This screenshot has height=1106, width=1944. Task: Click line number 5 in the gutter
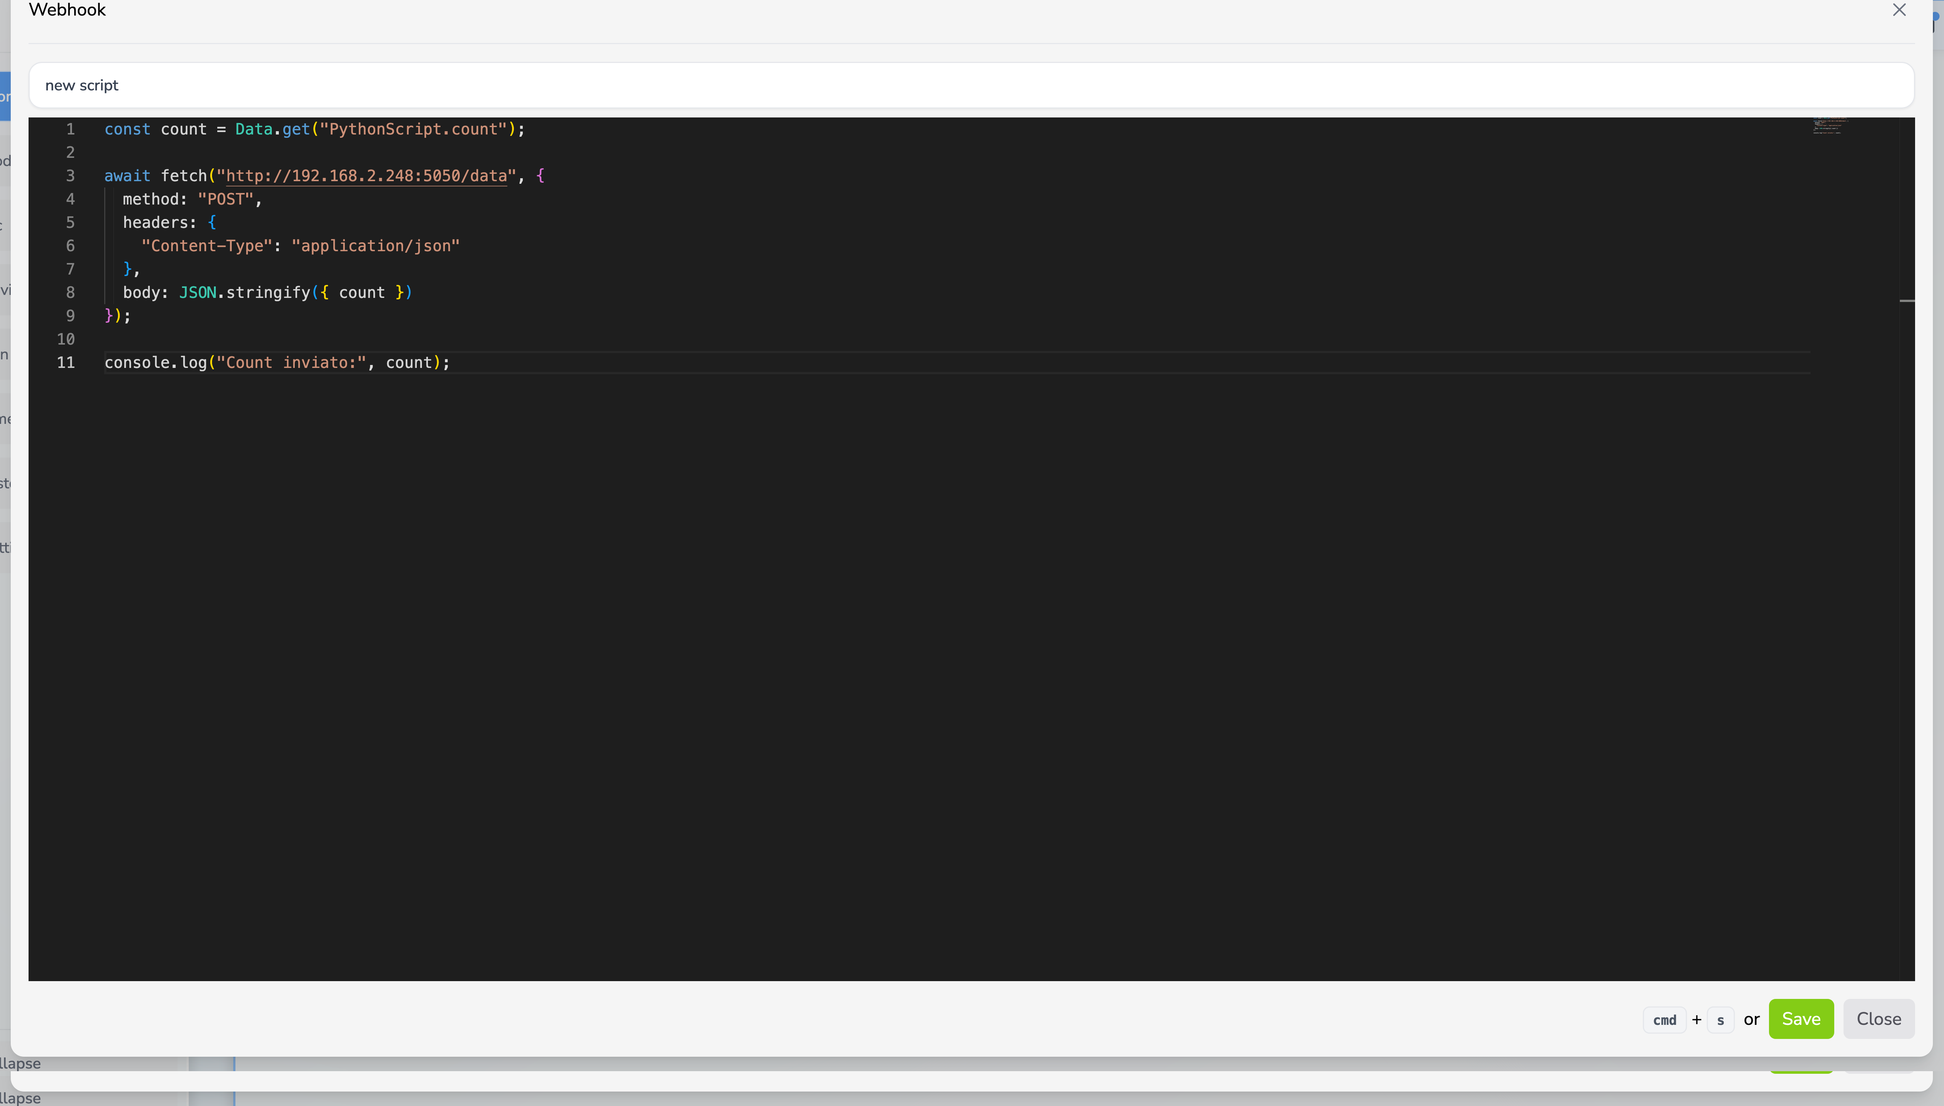pyautogui.click(x=70, y=223)
